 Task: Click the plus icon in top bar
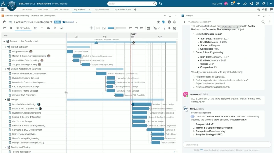239,3
